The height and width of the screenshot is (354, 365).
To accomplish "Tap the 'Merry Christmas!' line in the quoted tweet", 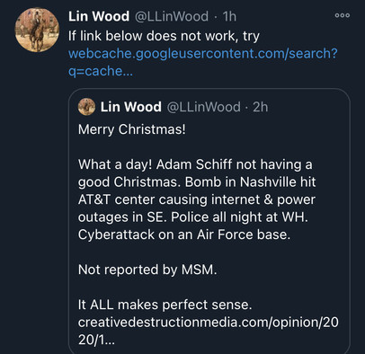I will click(132, 129).
